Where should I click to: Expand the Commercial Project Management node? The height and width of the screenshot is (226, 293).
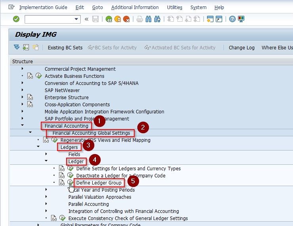click(23, 69)
